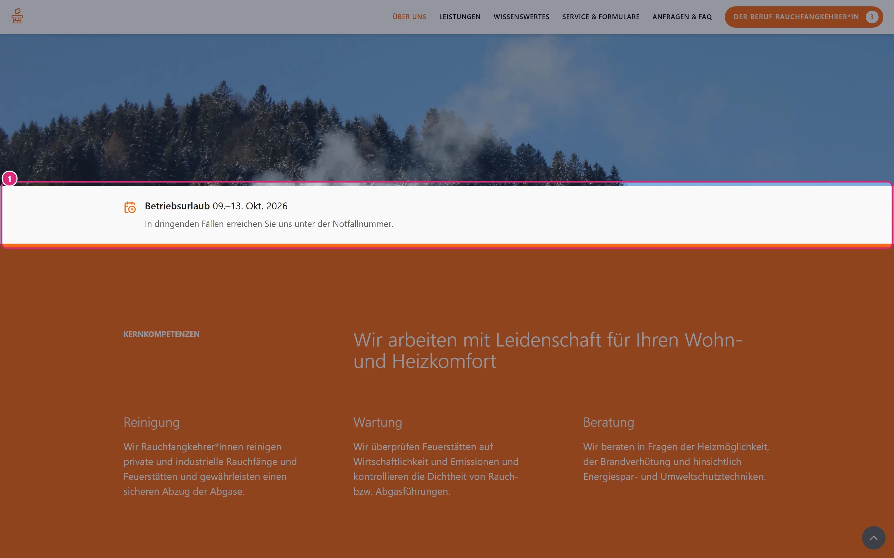Click Der Beruf Rauchfangkehrer*in button
Image resolution: width=894 pixels, height=558 pixels.
pyautogui.click(x=804, y=17)
